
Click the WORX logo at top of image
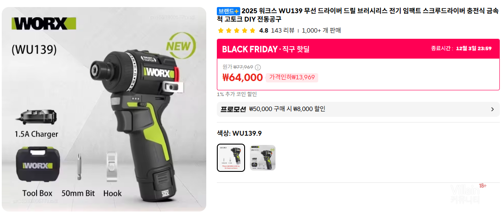(44, 23)
